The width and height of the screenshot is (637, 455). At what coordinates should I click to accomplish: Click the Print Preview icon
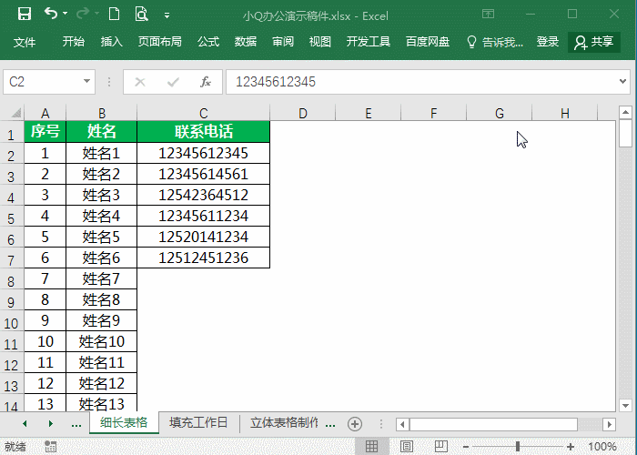(141, 14)
